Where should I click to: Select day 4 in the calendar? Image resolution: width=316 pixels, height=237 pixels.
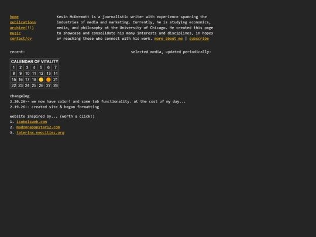point(34,67)
